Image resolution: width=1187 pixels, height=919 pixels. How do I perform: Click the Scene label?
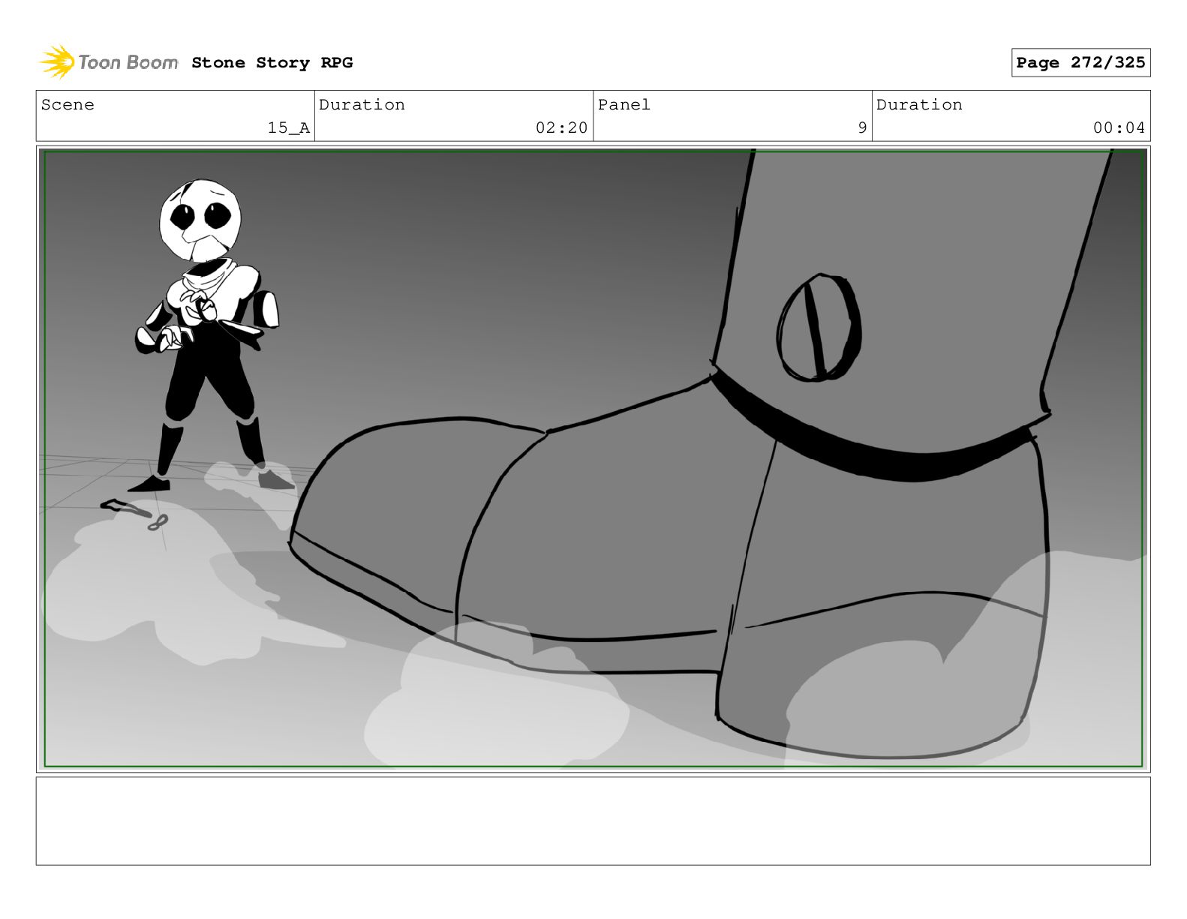(68, 105)
